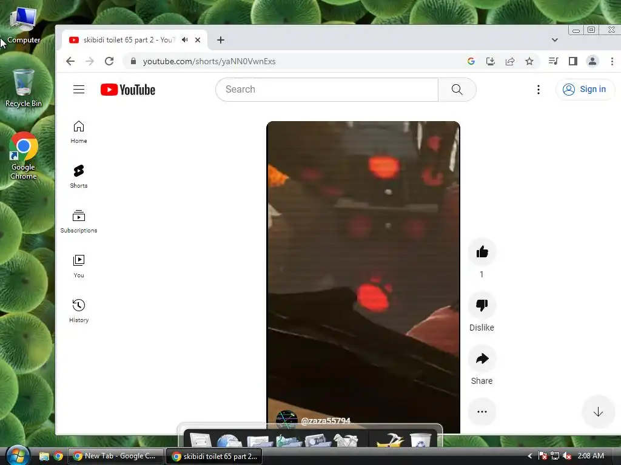Click the search magnifier button
Screen dimensions: 621x465
457,90
